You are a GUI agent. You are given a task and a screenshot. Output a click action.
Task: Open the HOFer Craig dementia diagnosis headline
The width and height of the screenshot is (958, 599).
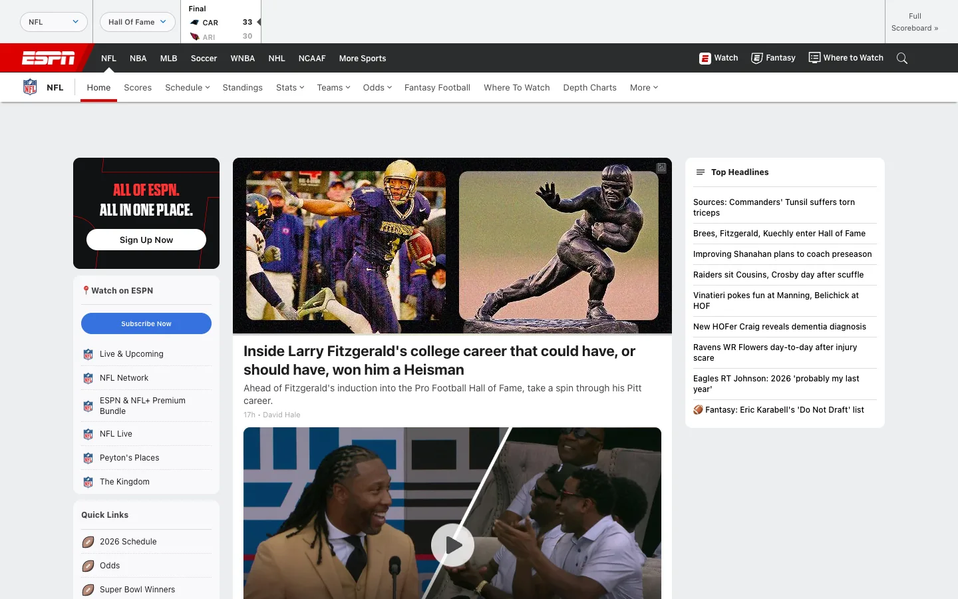pos(780,327)
